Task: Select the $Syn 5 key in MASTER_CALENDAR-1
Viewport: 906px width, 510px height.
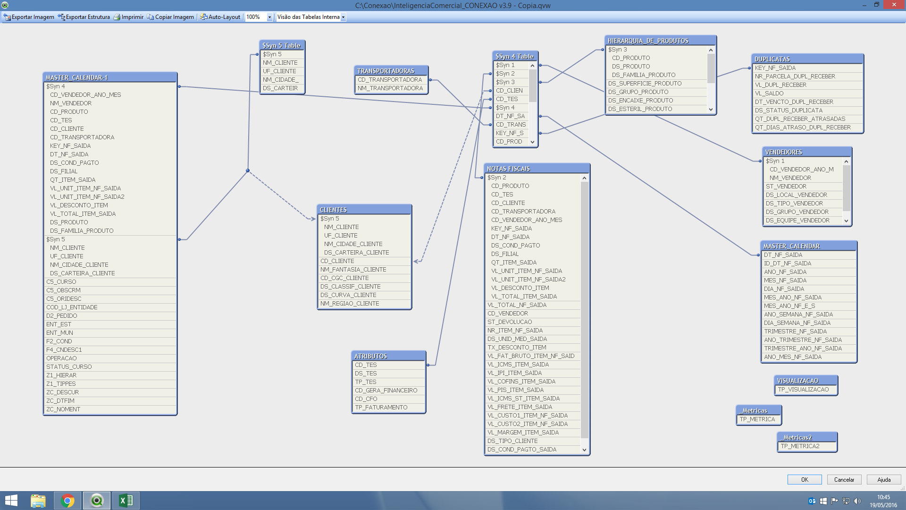Action: pyautogui.click(x=110, y=239)
